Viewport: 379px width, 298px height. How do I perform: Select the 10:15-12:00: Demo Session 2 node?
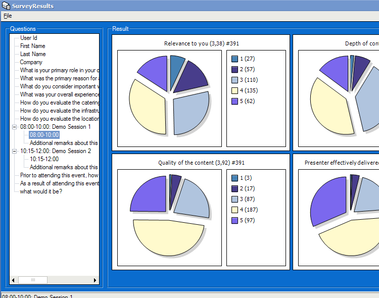coord(56,151)
